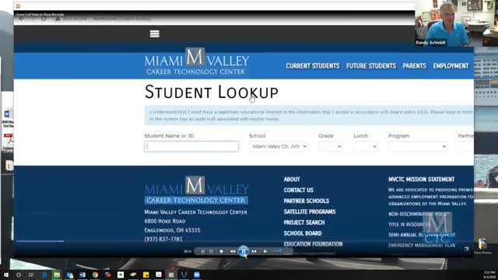Open the hamburger menu icon
The width and height of the screenshot is (498, 280).
[x=155, y=33]
